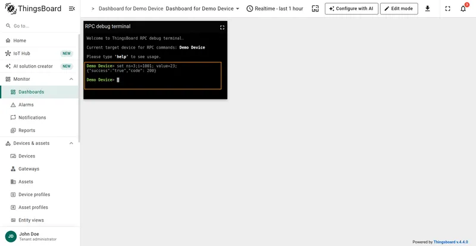Collapse the sidebar menu toggle icon
Screen dimensions: 476x246
72,8
